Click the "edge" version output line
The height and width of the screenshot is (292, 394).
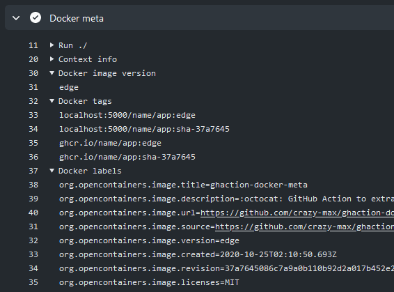(69, 88)
